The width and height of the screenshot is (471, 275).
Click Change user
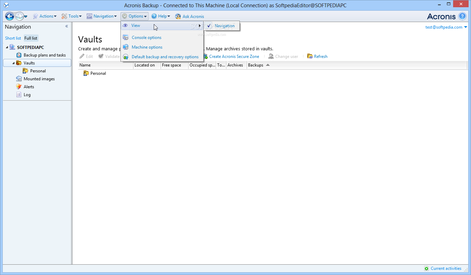coord(283,57)
